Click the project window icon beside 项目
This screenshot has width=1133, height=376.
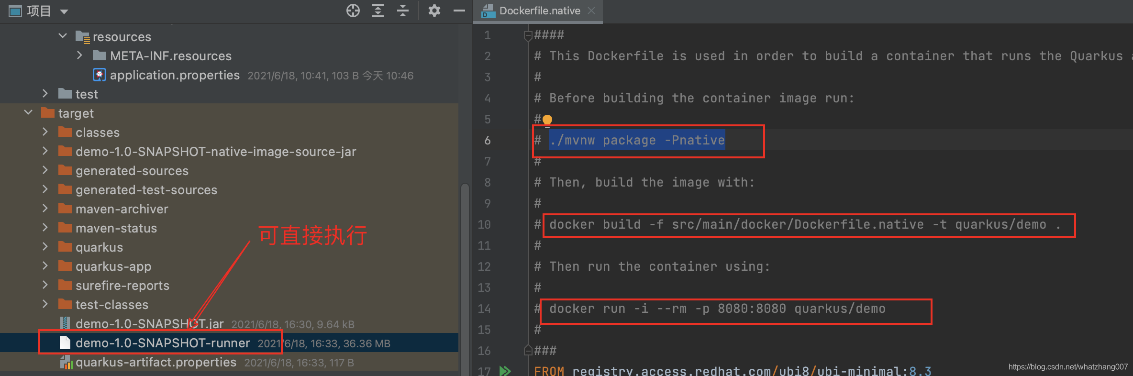(15, 11)
